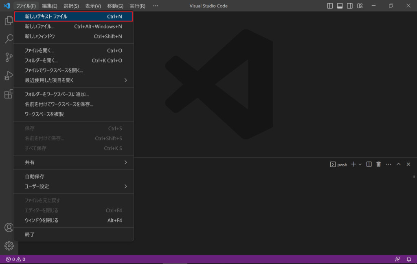
Task: Open the Accounts menu icon
Action: click(x=9, y=228)
